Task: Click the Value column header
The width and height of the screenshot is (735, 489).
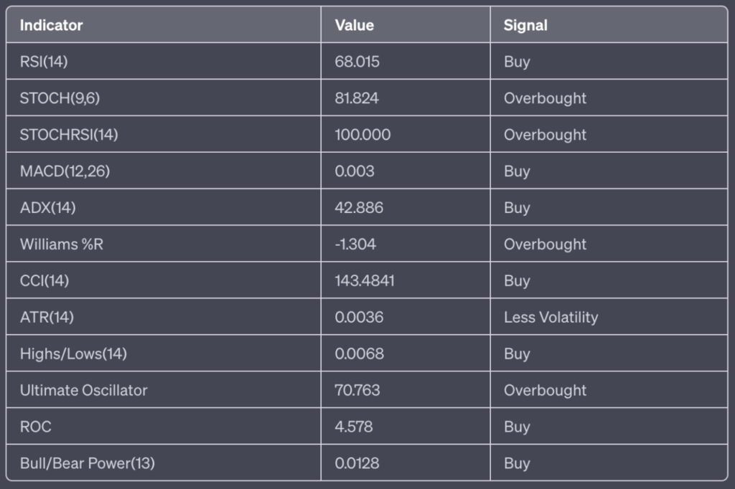Action: 354,25
